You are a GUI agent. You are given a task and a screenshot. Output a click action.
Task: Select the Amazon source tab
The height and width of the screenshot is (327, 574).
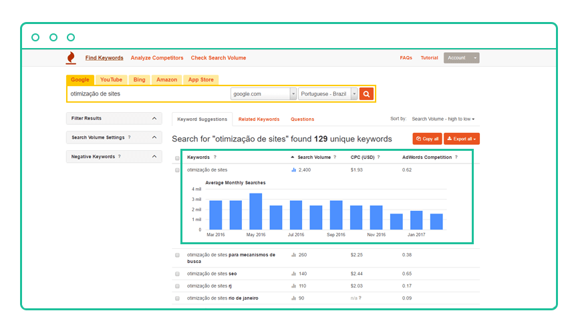click(x=166, y=79)
